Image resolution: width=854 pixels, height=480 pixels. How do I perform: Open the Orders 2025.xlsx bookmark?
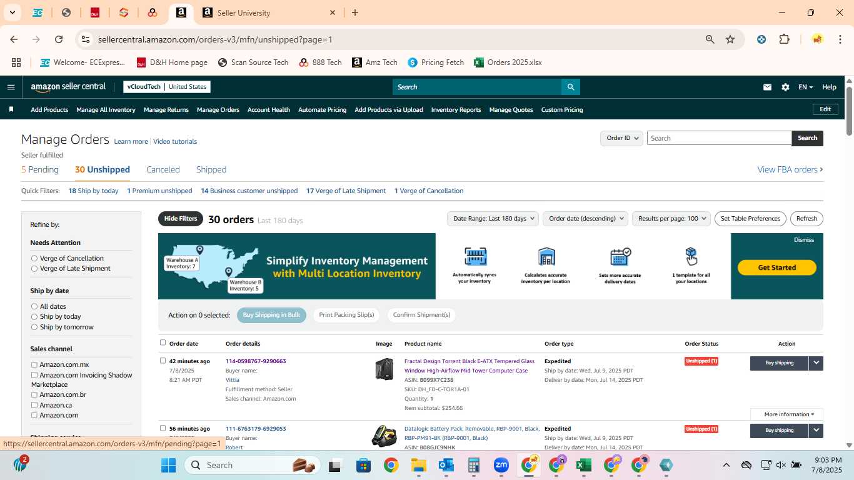tap(508, 62)
